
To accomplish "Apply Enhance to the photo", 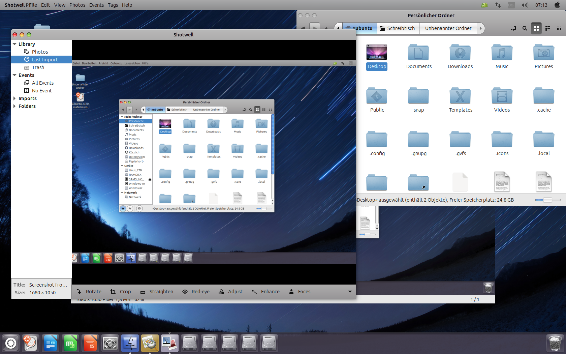I will tap(266, 292).
